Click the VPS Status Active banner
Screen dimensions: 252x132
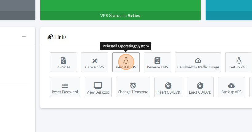coord(120,16)
